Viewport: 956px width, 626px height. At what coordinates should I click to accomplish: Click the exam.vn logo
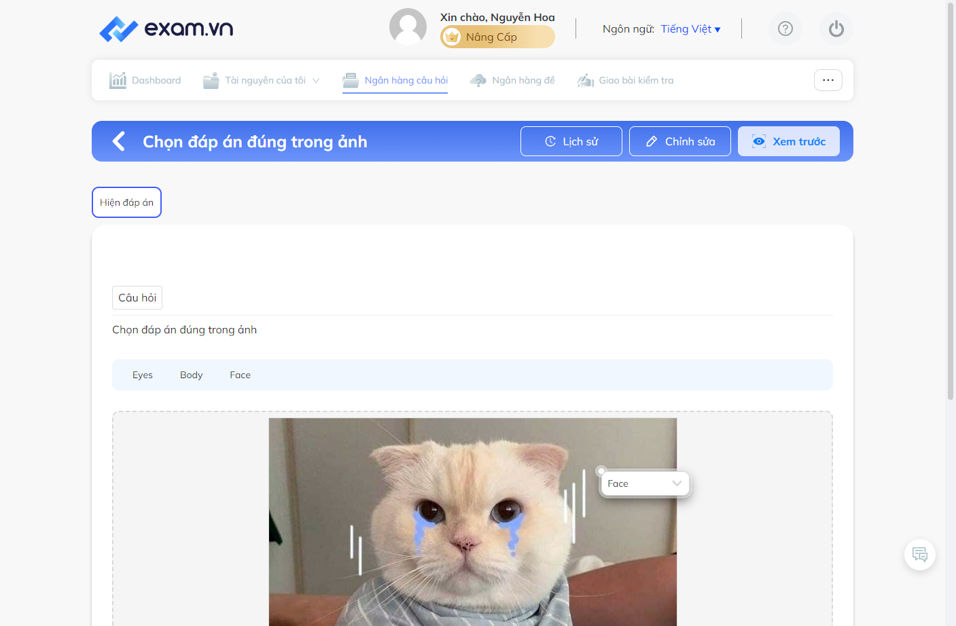[166, 29]
